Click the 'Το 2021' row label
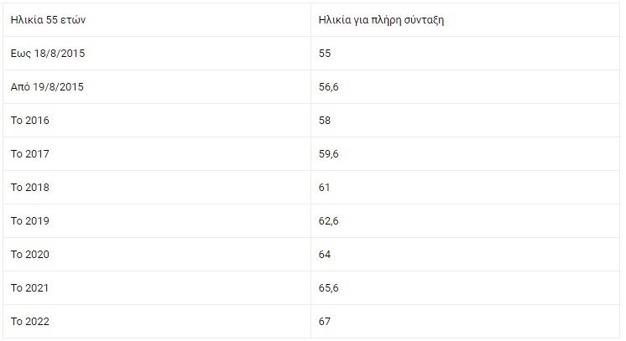 click(30, 288)
